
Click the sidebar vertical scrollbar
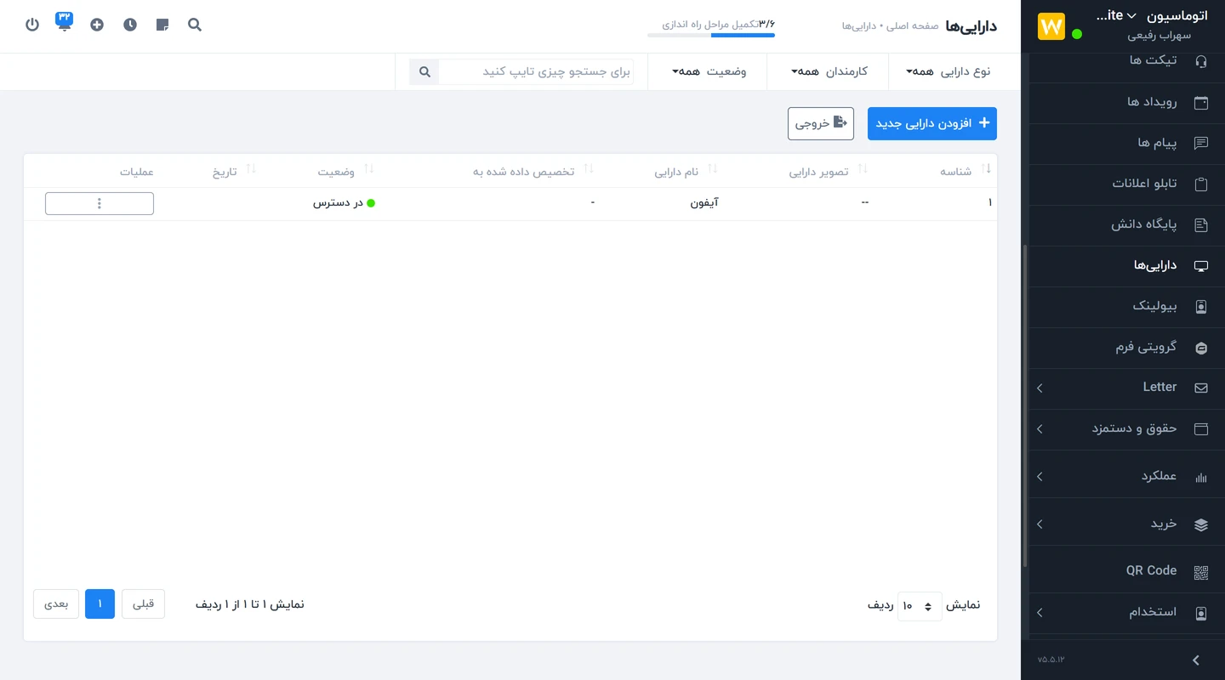pyautogui.click(x=1025, y=406)
